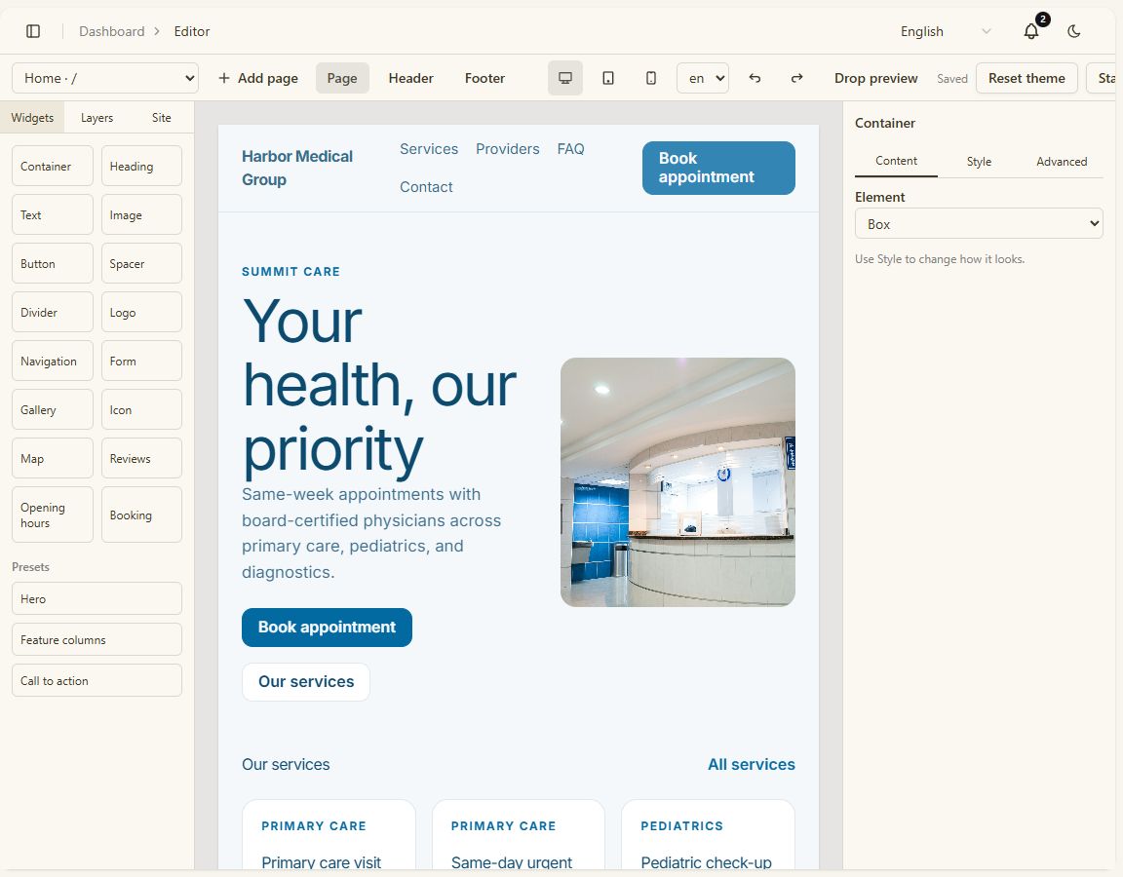This screenshot has height=877, width=1123.
Task: Select the Style tab in Container panel
Action: [x=979, y=161]
